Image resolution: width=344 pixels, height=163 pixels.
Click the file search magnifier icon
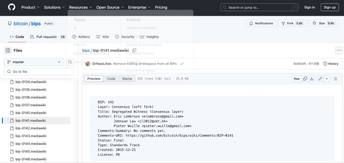coord(70,62)
